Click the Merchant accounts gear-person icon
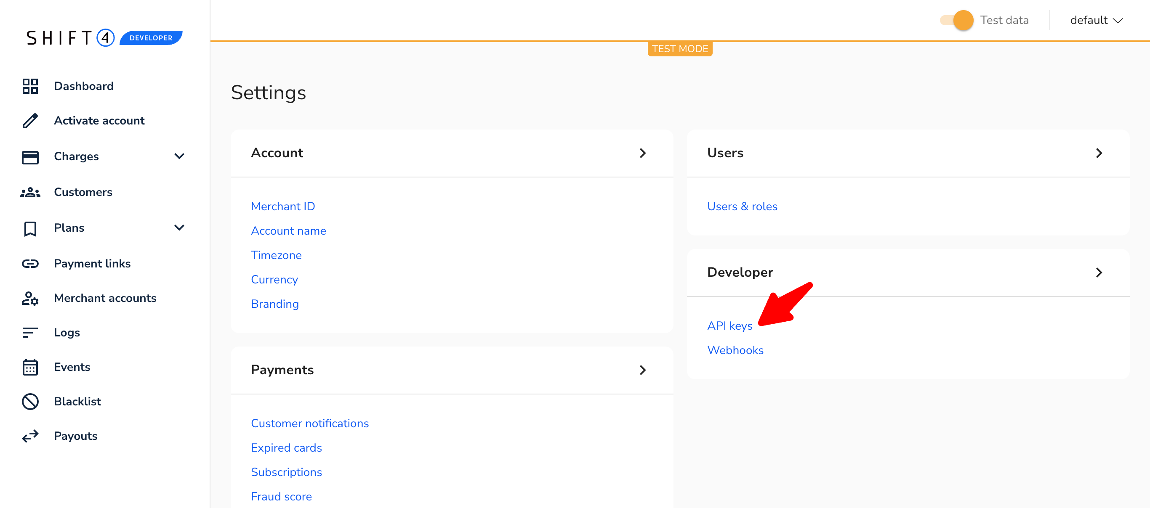The width and height of the screenshot is (1150, 508). pyautogui.click(x=30, y=299)
